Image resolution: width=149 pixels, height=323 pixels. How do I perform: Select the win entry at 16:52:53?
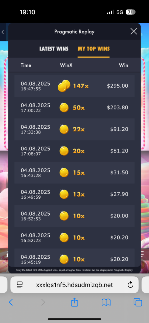pos(74,216)
